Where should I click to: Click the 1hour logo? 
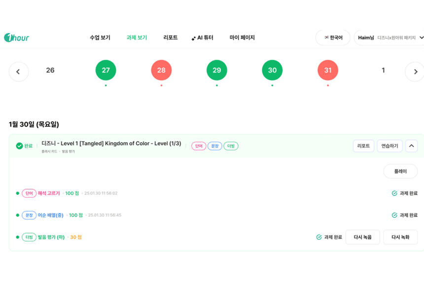16,37
